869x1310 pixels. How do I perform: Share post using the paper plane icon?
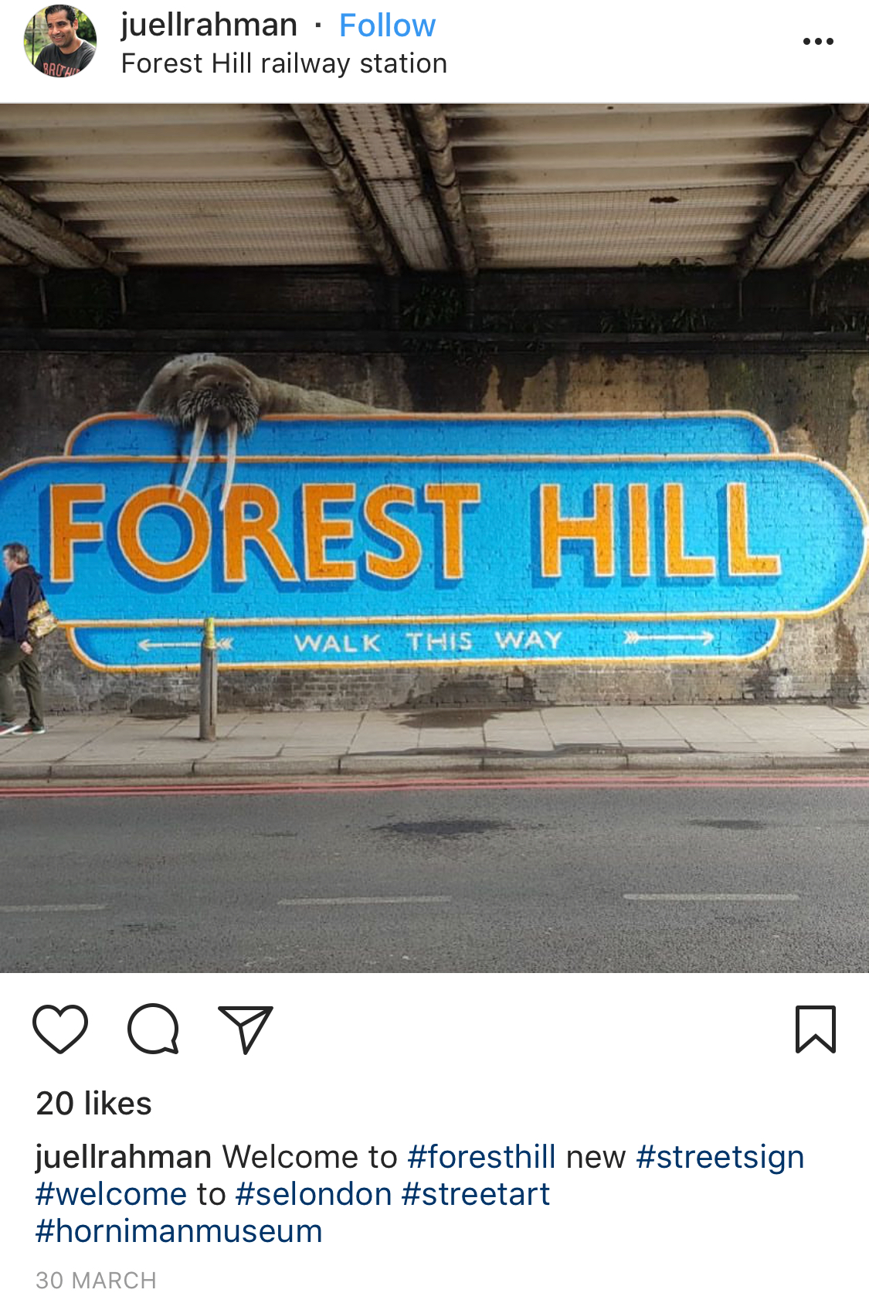pos(246,1029)
